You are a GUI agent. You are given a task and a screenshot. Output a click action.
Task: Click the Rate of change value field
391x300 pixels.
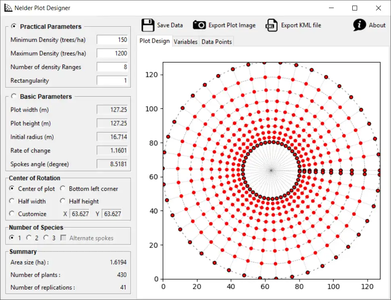112,151
